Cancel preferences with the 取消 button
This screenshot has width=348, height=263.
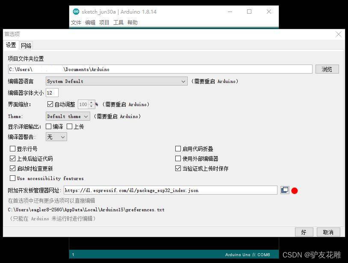[328, 232]
